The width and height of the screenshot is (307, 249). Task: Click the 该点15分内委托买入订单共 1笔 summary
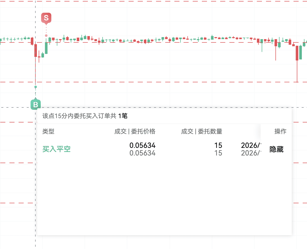[x=85, y=116]
